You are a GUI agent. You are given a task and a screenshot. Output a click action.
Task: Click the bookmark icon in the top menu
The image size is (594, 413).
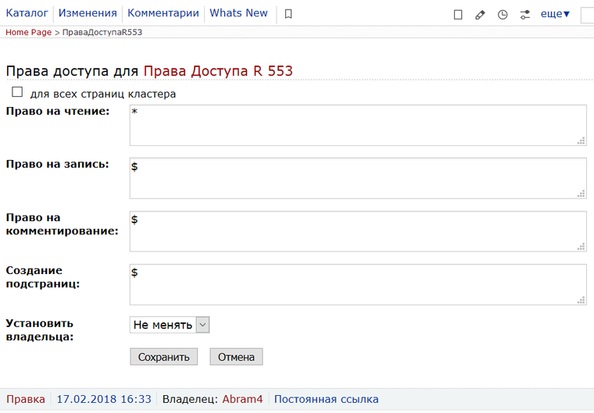pos(288,14)
